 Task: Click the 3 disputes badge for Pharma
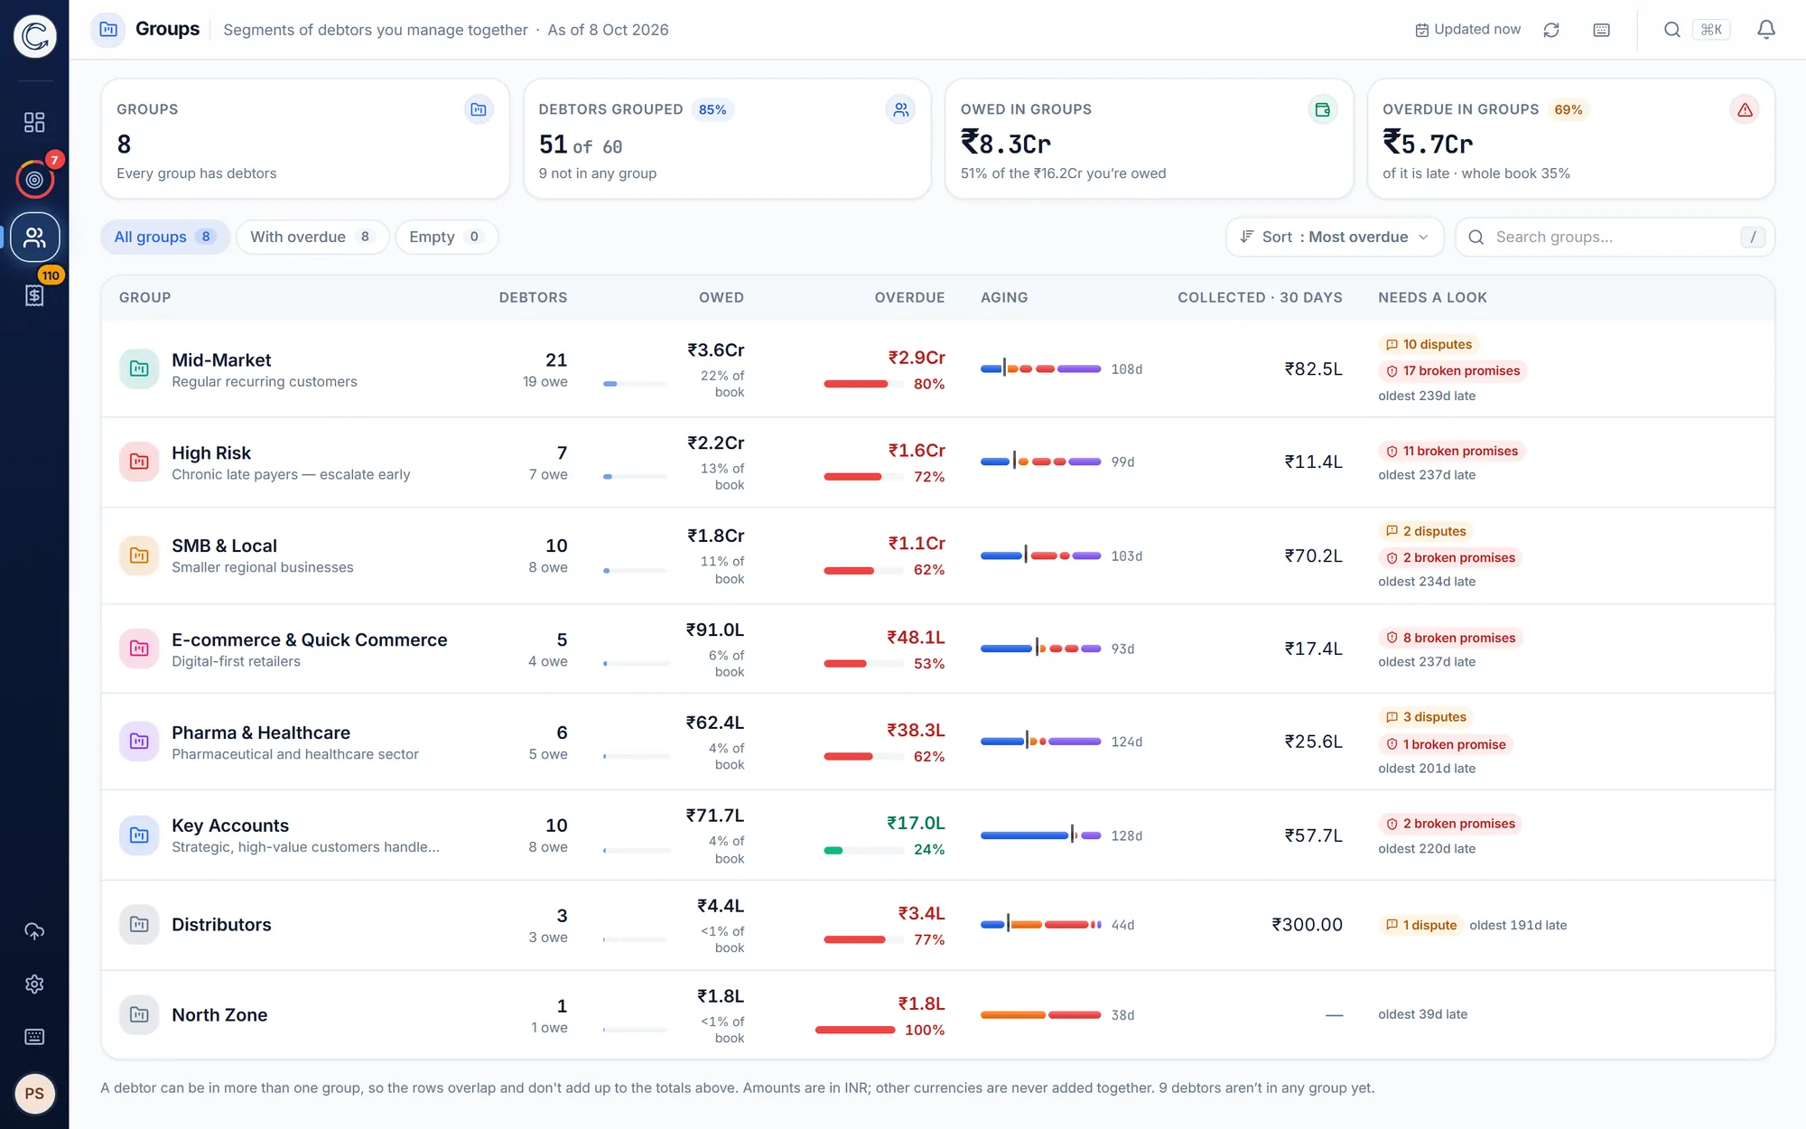point(1427,717)
